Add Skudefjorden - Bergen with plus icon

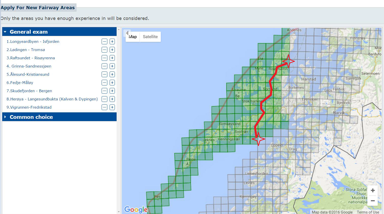[112, 91]
